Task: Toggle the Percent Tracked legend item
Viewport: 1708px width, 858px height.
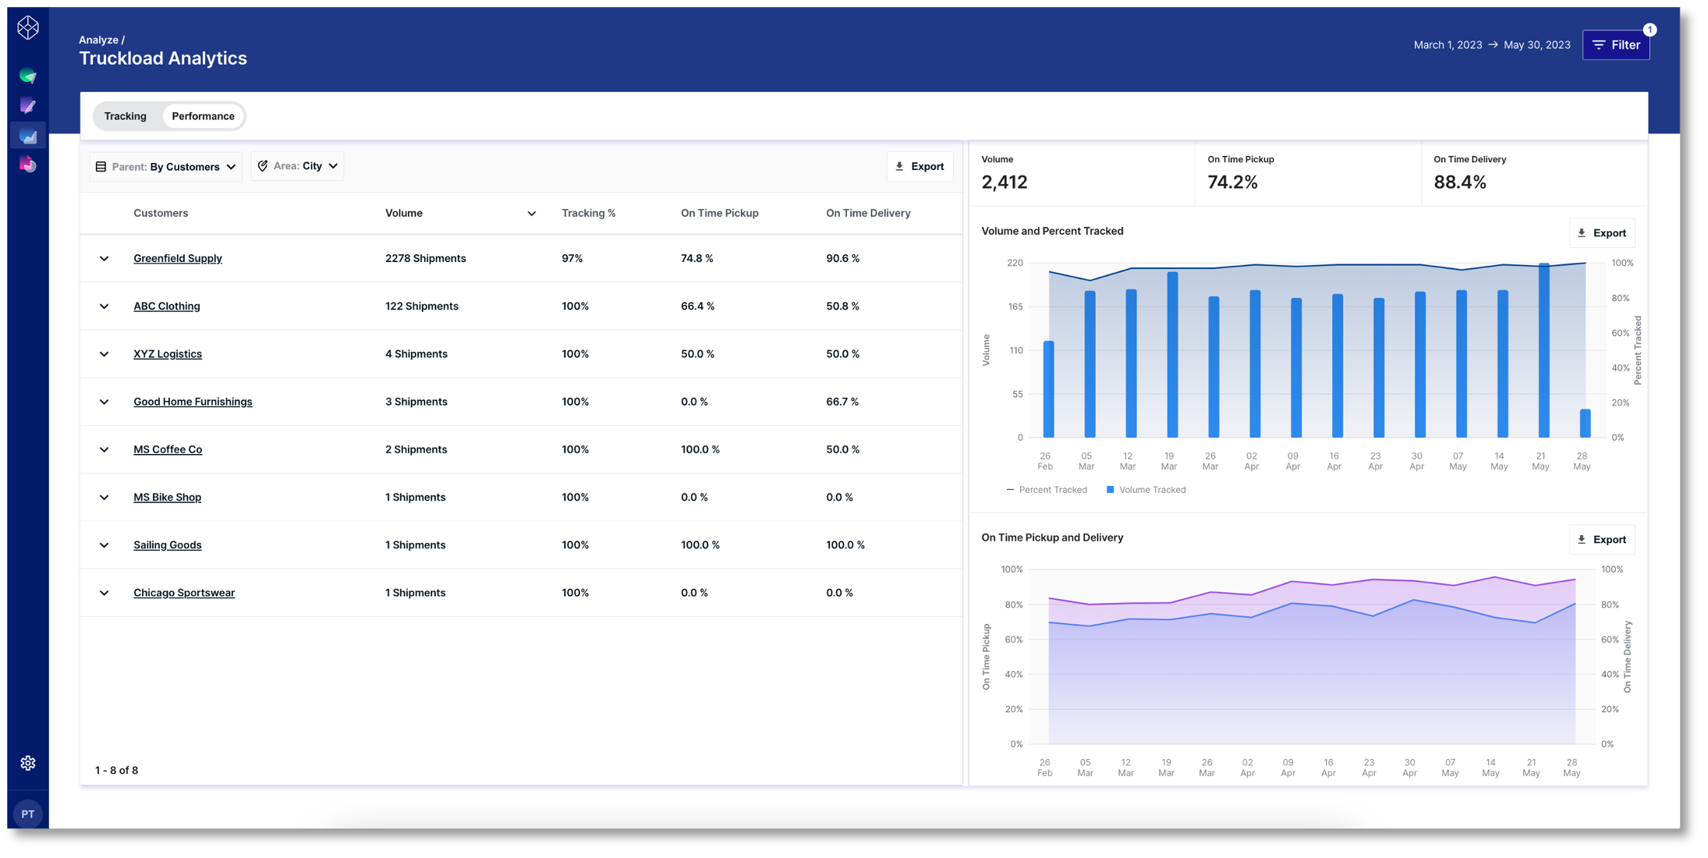Action: 1047,490
